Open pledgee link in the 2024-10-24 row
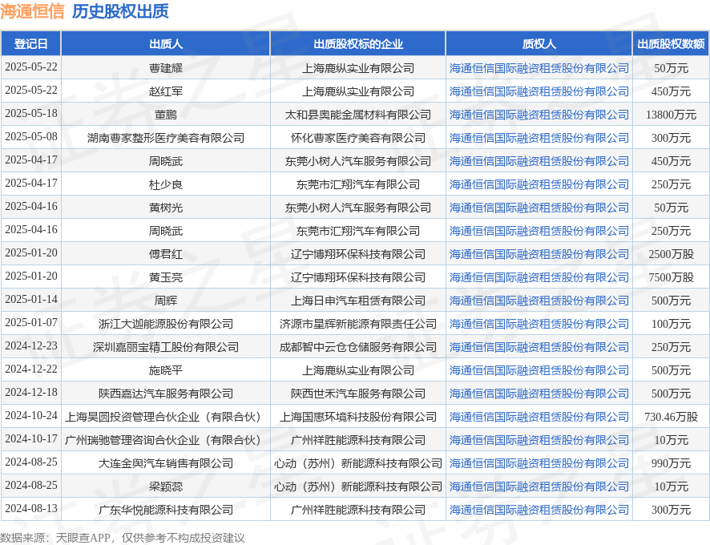Image resolution: width=710 pixels, height=545 pixels. point(539,417)
